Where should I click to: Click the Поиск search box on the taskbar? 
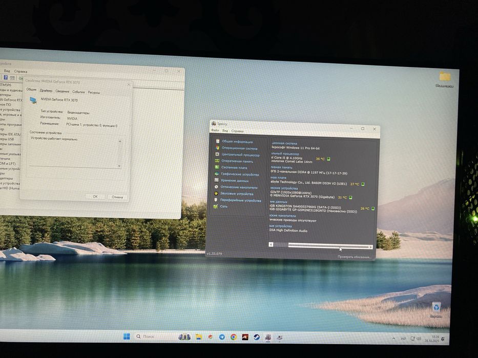point(154,337)
